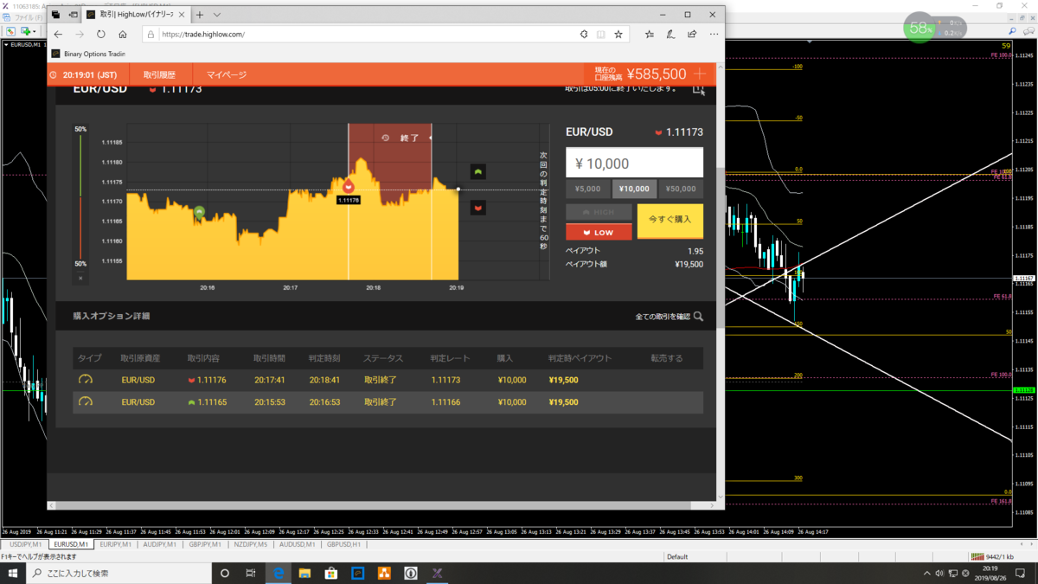Viewport: 1038px width, 584px height.
Task: Share the current page from Edge
Action: point(692,35)
